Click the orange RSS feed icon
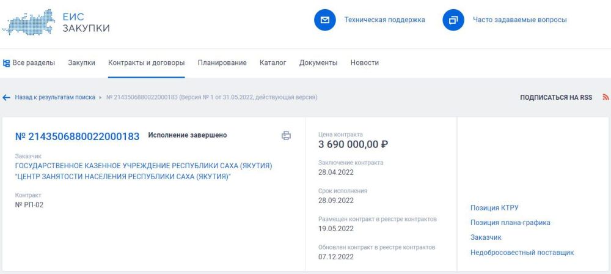Image resolution: width=611 pixels, height=274 pixels. (606, 97)
